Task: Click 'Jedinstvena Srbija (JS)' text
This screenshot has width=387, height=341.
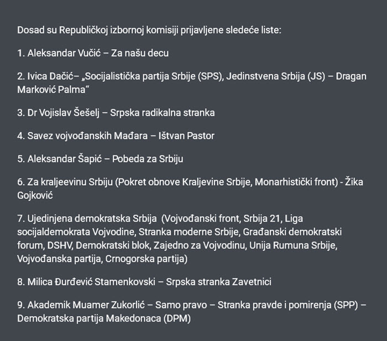Action: [x=275, y=76]
